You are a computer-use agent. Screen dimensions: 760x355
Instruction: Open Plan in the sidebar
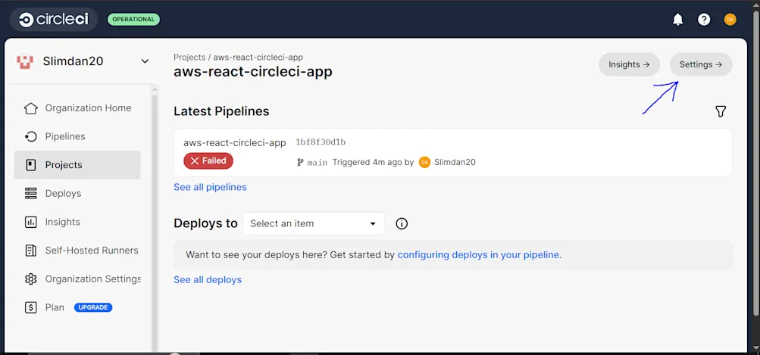[77, 307]
